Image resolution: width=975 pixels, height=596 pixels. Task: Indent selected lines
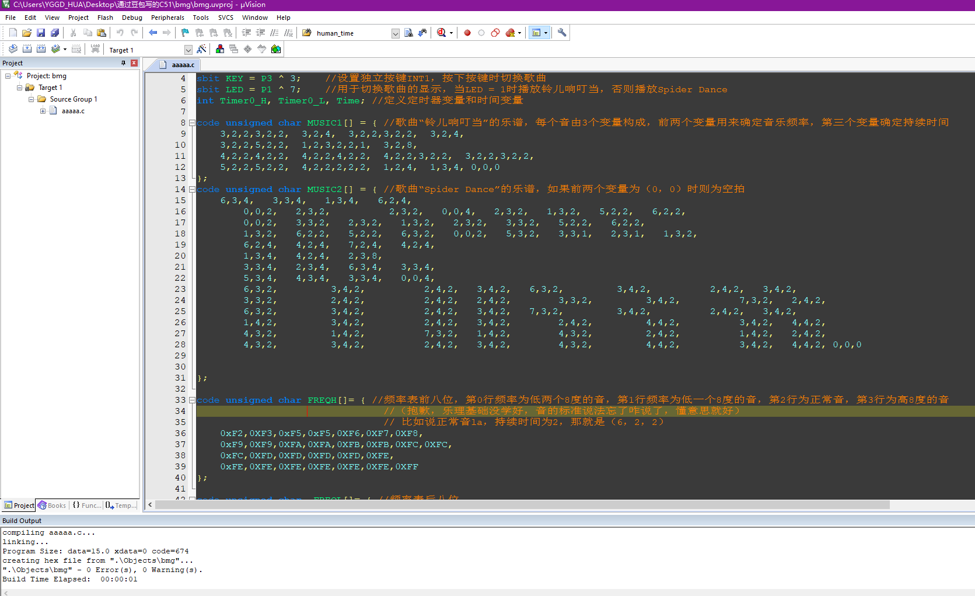(x=246, y=33)
